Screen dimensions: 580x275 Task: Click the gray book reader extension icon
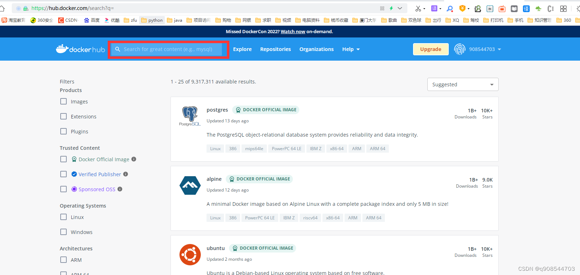pyautogui.click(x=514, y=9)
